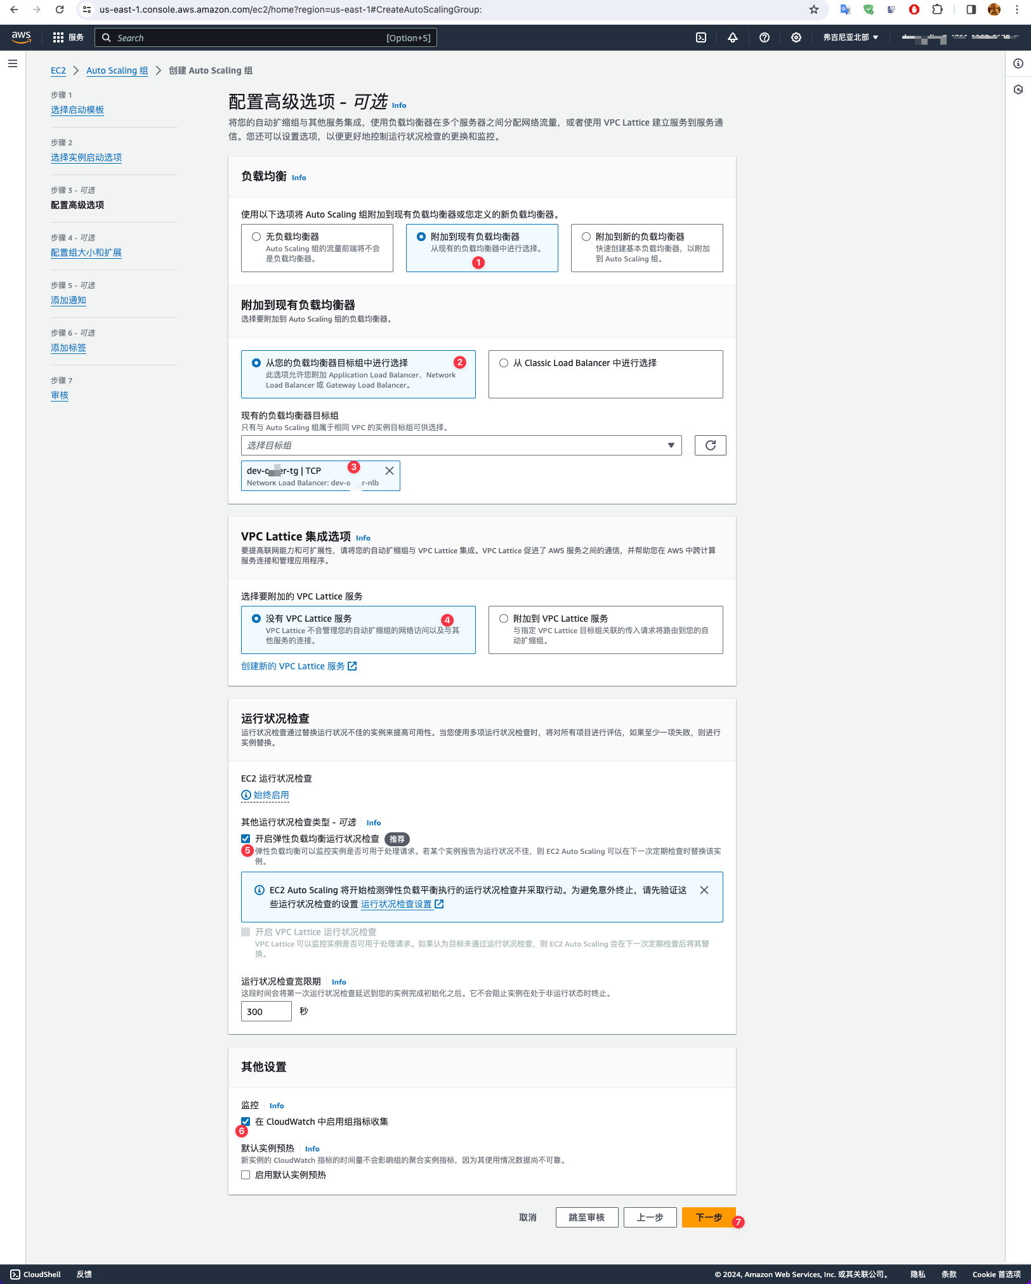Screen dimensions: 1031x1284
Task: Click the 300 seconds grace period field
Action: (266, 1011)
